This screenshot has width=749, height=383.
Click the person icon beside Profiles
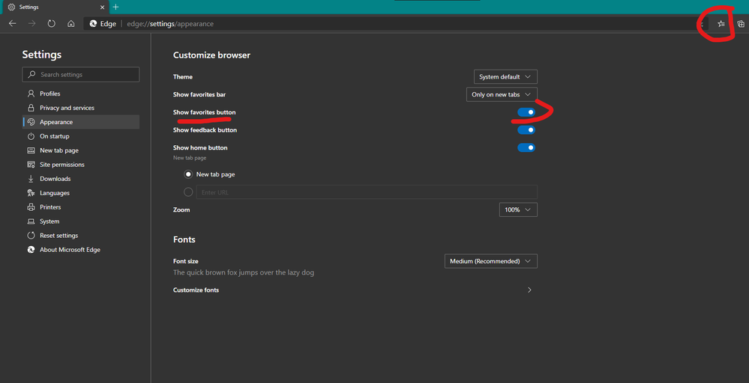coord(31,94)
